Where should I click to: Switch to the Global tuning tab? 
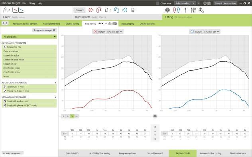point(72,24)
